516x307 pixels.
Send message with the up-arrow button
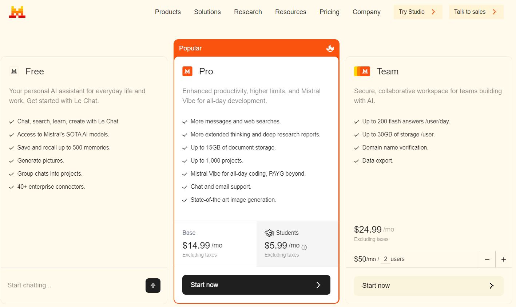(153, 286)
